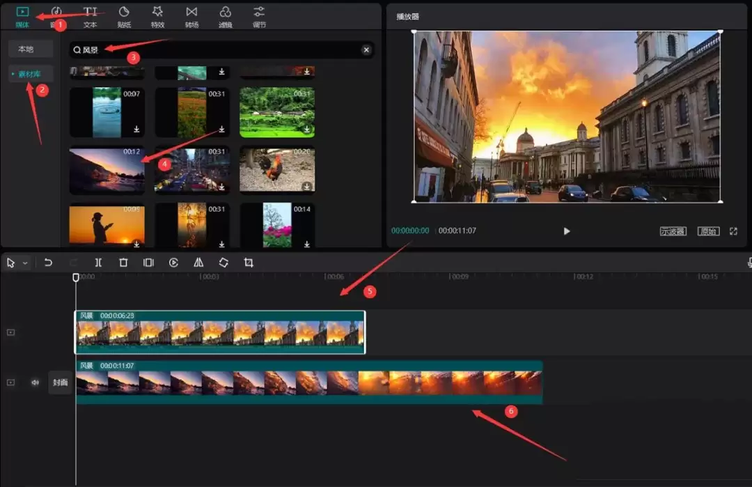The width and height of the screenshot is (752, 487).
Task: Split the clip at the playhead
Action: [x=98, y=263]
